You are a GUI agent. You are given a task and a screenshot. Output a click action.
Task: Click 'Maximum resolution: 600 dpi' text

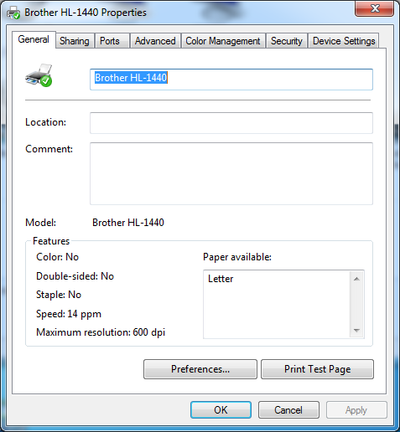click(101, 332)
